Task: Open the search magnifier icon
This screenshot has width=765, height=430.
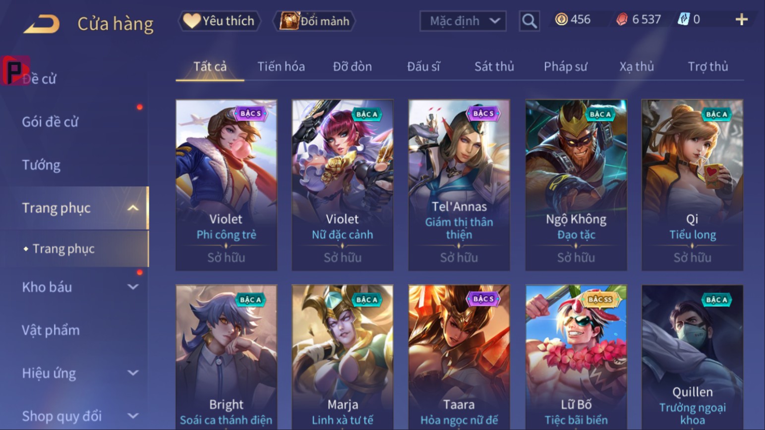Action: [529, 21]
